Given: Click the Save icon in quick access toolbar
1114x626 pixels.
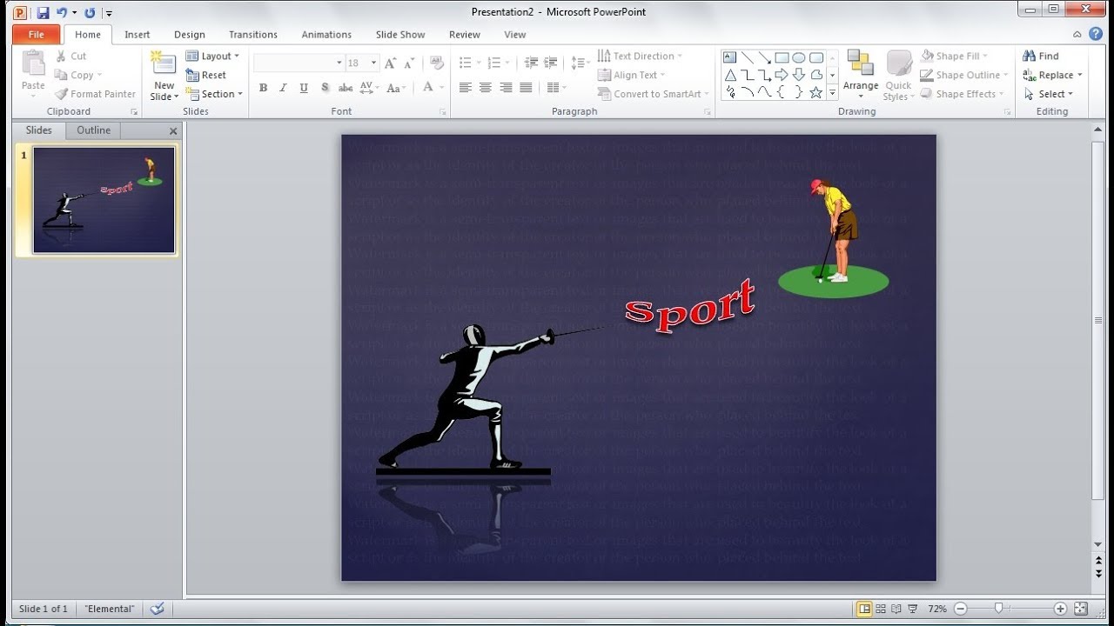Looking at the screenshot, I should point(43,13).
